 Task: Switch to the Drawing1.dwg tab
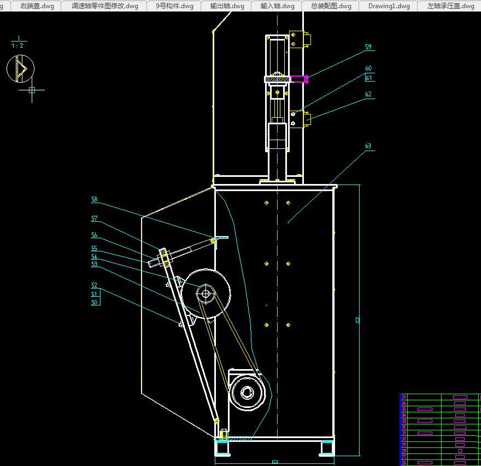coord(389,6)
